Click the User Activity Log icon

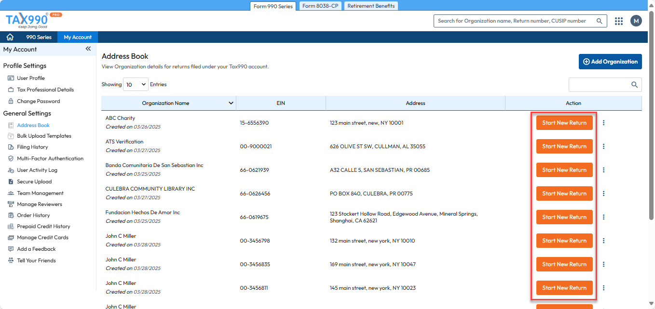(x=11, y=170)
